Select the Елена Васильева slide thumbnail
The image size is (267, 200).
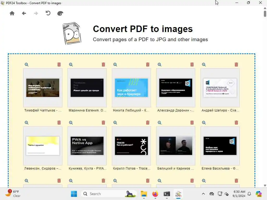pos(220,146)
